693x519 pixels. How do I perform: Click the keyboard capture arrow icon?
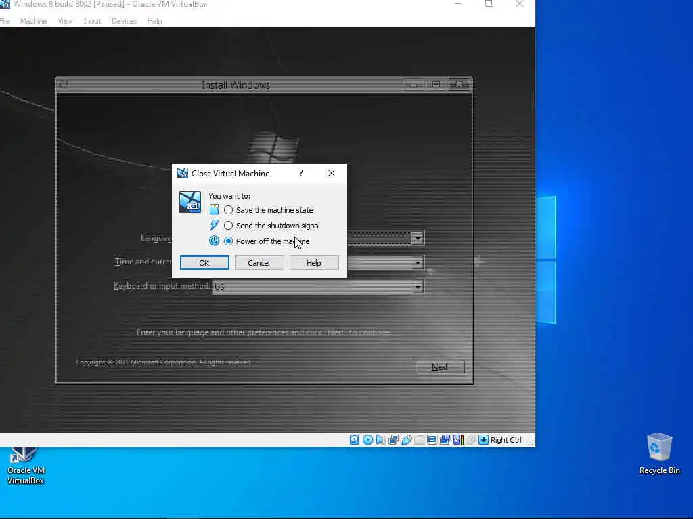coord(483,439)
